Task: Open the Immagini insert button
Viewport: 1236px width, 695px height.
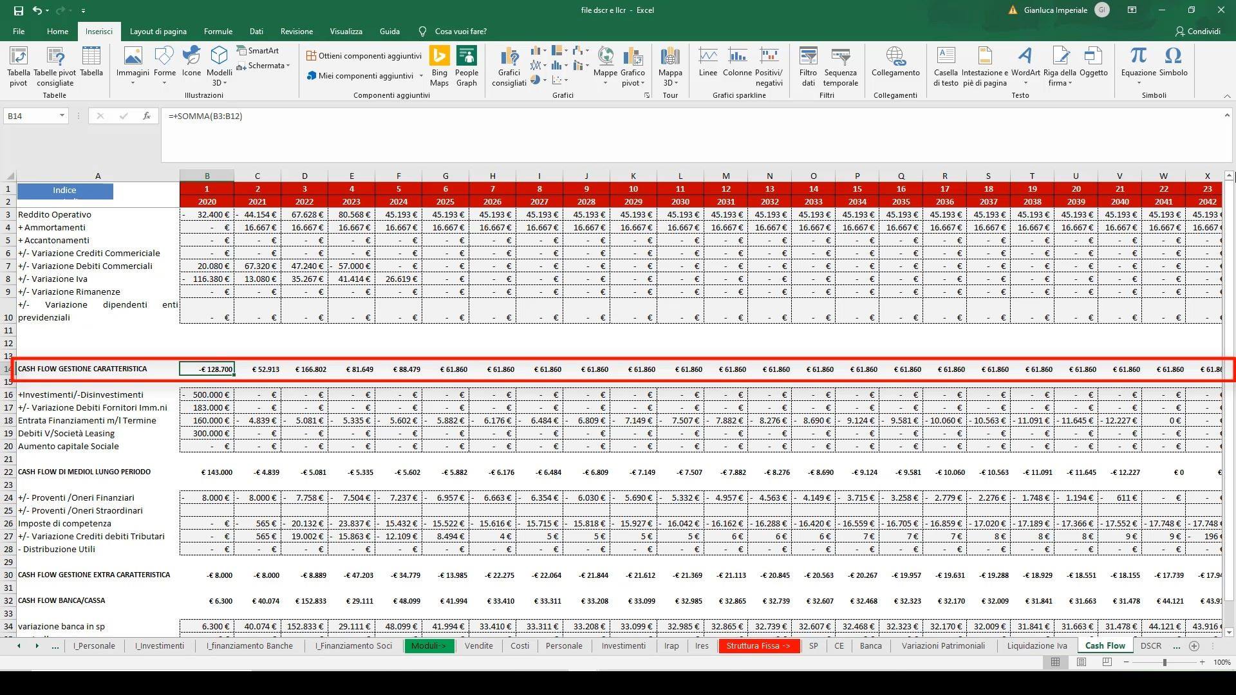Action: point(133,66)
